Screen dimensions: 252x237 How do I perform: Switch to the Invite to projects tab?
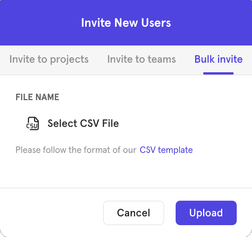coord(49,59)
